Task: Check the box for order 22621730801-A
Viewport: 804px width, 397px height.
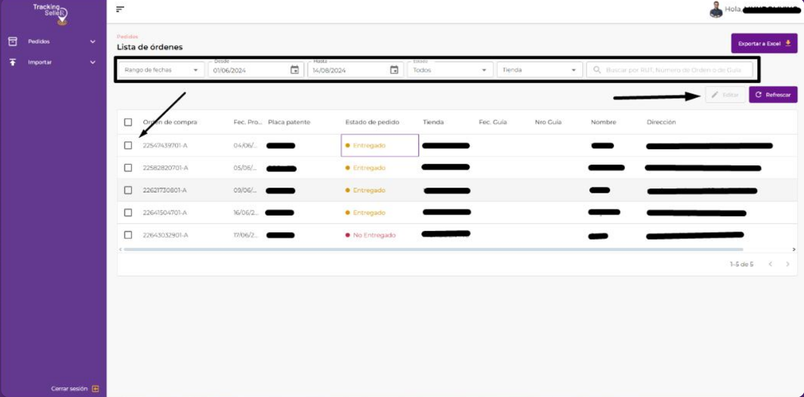Action: pos(128,190)
